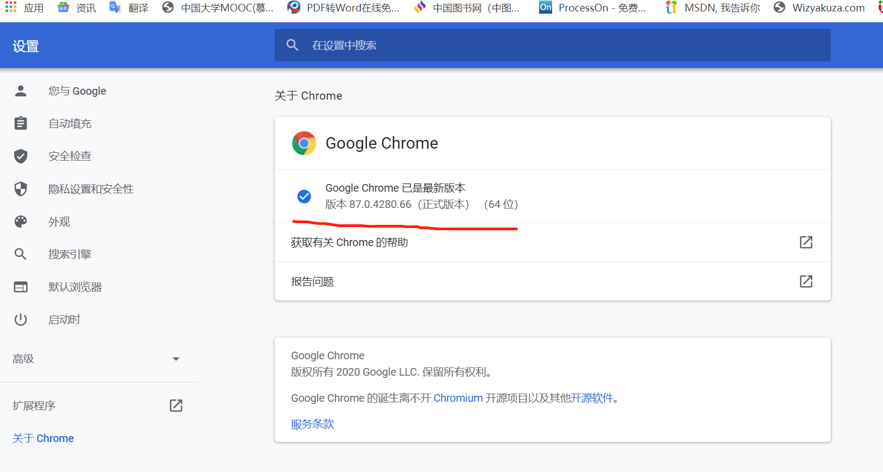Click the Google Chrome logo
The image size is (883, 472).
304,143
